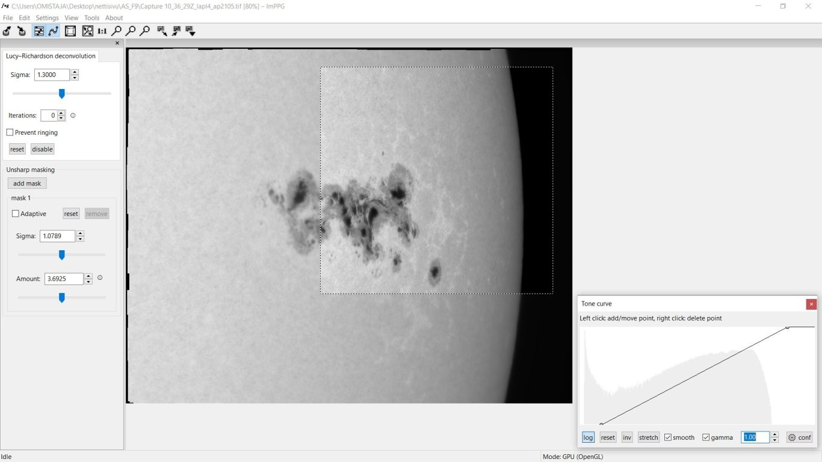822x462 pixels.
Task: Click the inv button in Tone curve
Action: coord(627,437)
